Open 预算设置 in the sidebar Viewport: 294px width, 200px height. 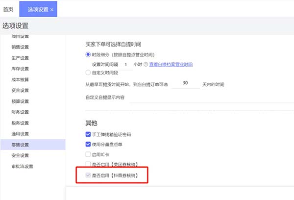tap(20, 101)
